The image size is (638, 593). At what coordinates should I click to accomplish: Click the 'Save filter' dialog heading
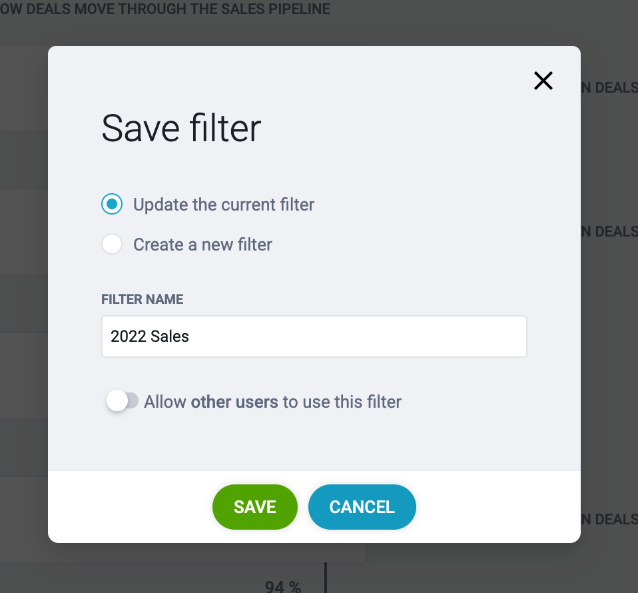[x=181, y=128]
